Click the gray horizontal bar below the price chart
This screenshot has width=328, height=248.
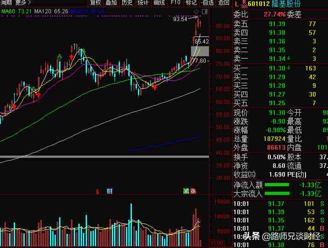104,156
